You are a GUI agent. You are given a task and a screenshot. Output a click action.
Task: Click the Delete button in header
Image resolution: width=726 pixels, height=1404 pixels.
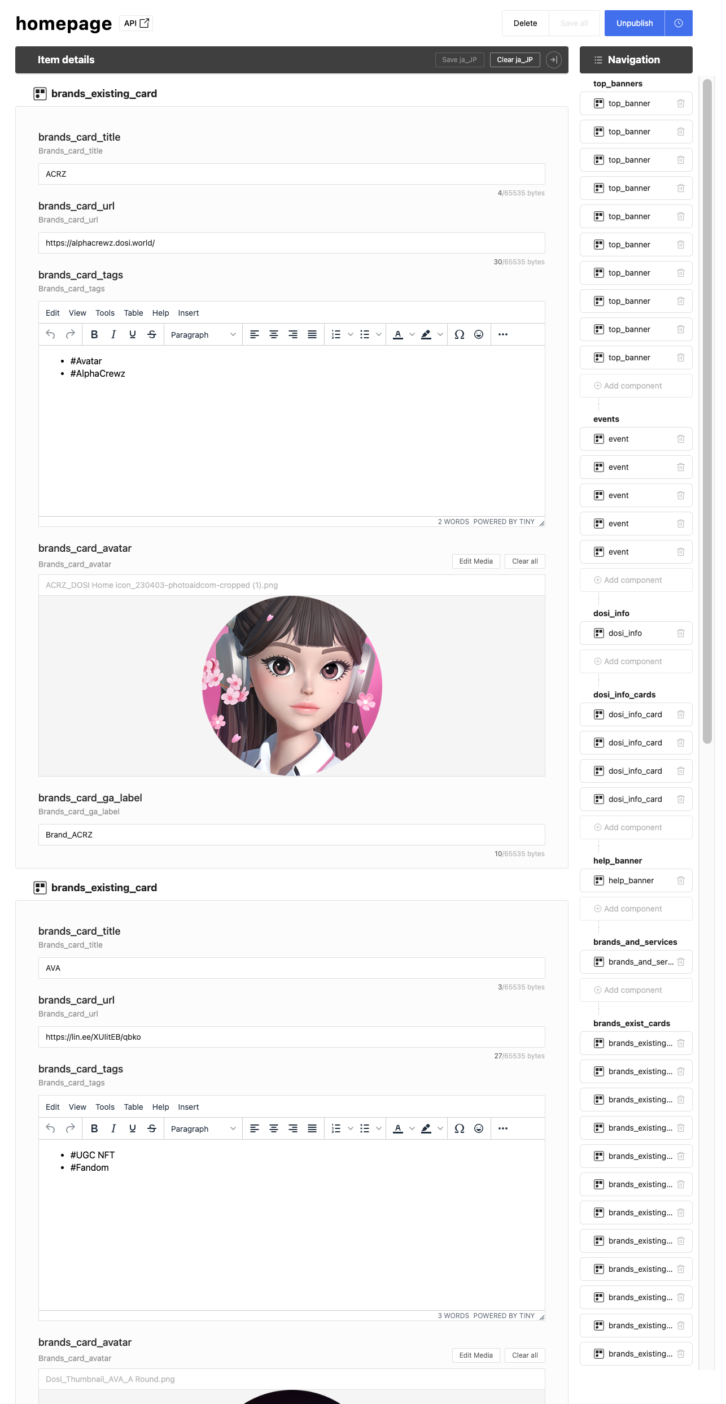[525, 23]
